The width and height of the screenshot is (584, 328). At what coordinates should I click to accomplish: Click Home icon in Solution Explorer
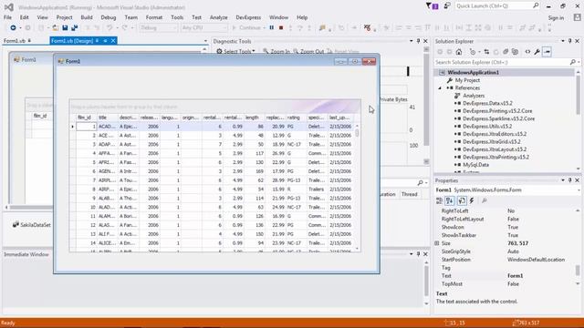[459, 52]
